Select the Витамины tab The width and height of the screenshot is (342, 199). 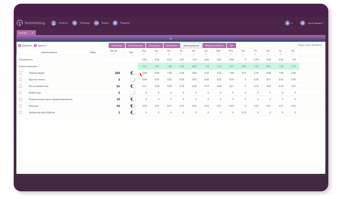click(172, 45)
